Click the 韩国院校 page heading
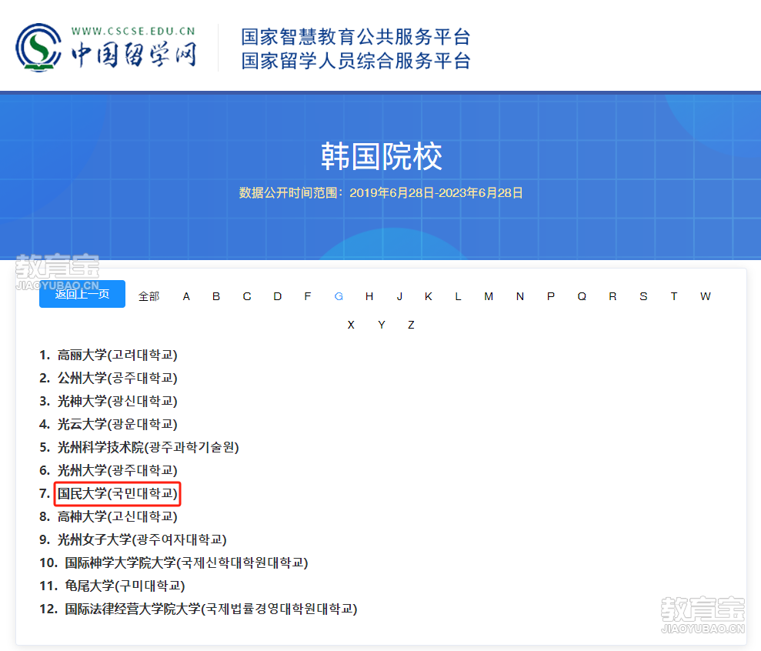 pos(382,156)
